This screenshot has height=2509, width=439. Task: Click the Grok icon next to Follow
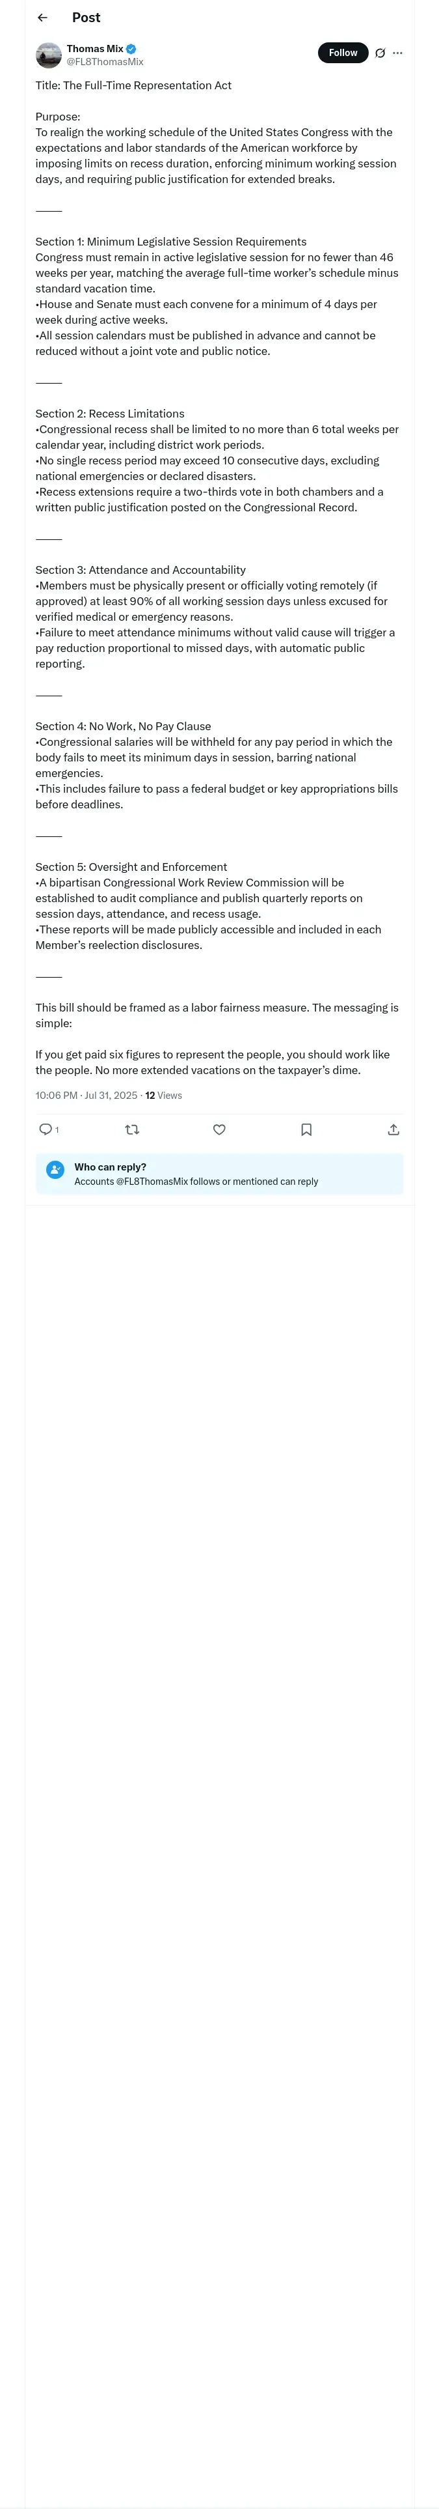tap(380, 53)
